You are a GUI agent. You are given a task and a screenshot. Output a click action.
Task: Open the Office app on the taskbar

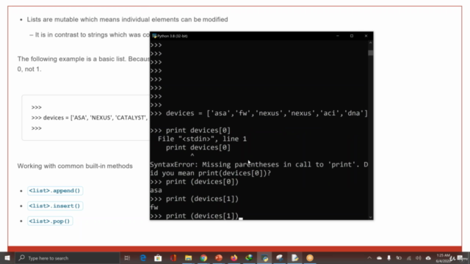173,257
